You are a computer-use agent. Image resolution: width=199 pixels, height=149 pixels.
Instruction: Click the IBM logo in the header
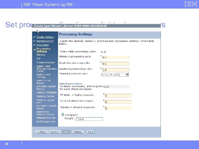coord(191,4)
